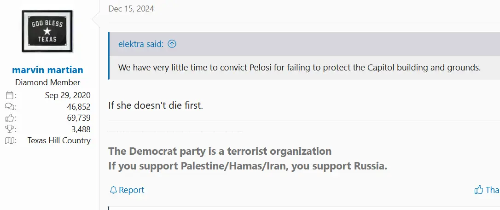Jump to quoted post via up-arrow icon
500x210 pixels.
[172, 44]
